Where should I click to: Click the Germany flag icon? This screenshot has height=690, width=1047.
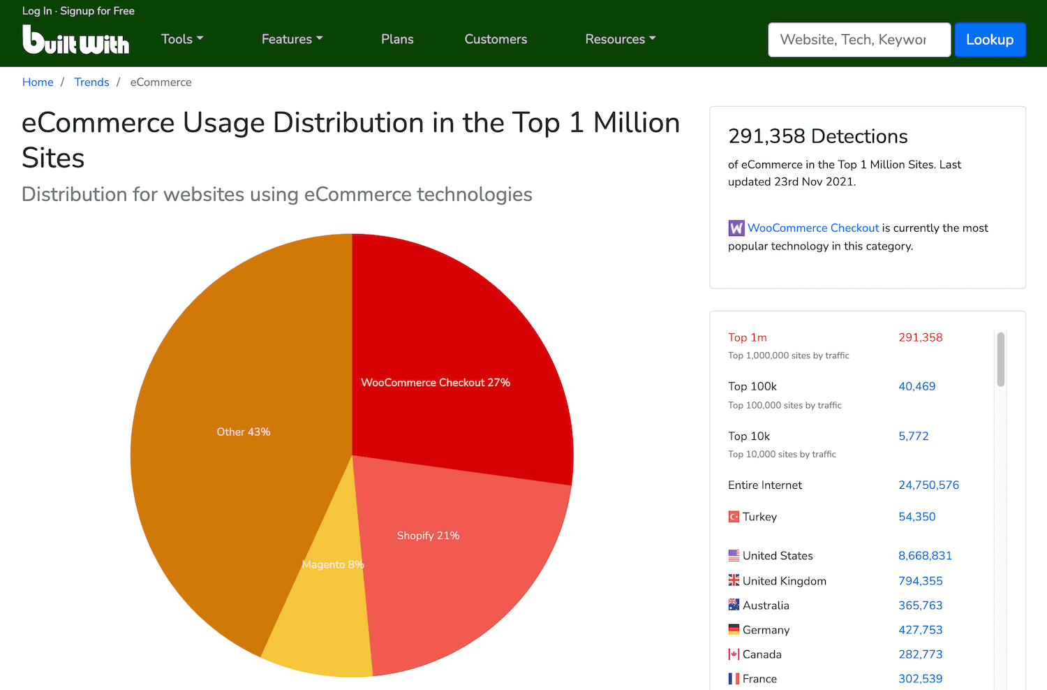pyautogui.click(x=734, y=629)
